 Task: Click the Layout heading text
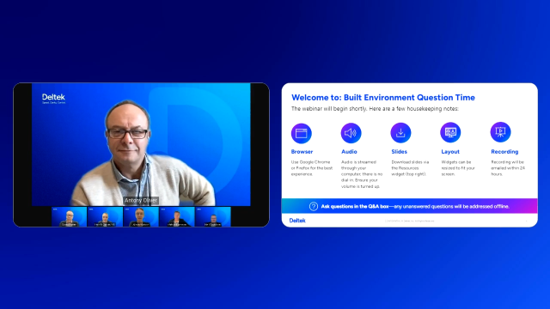point(450,152)
